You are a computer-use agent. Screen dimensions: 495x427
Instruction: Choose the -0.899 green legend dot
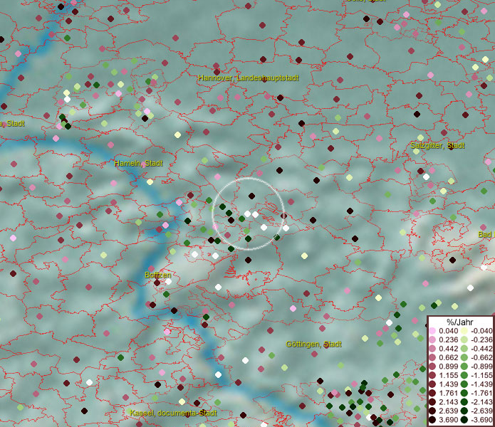(464, 367)
